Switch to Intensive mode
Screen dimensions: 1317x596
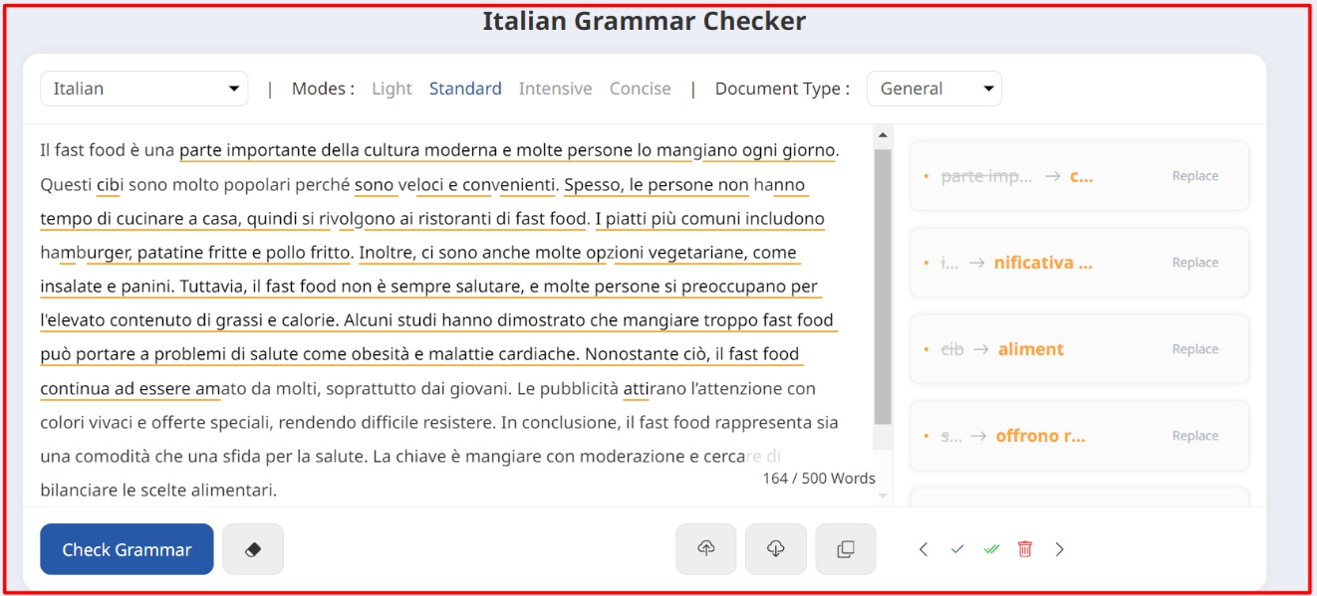pos(556,88)
